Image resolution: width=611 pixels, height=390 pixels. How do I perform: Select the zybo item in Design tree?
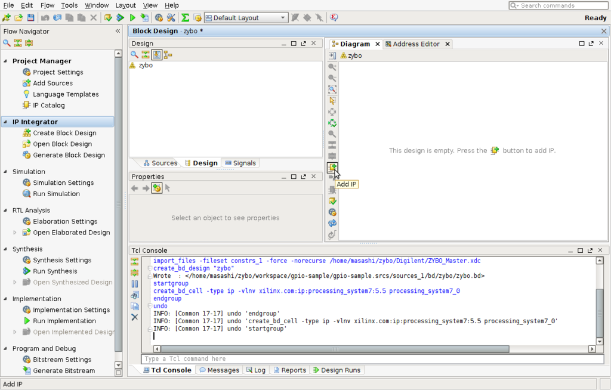point(146,65)
